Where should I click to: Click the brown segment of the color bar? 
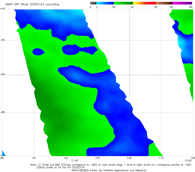[164, 3]
